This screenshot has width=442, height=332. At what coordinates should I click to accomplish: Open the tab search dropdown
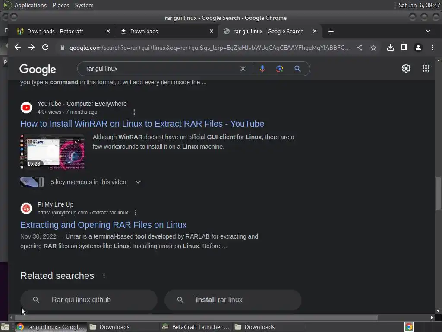coord(428,31)
